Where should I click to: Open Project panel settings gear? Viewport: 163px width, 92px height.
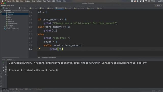point(25,8)
